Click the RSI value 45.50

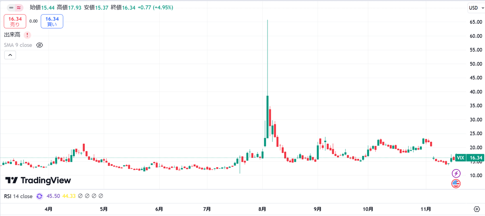pyautogui.click(x=53, y=196)
